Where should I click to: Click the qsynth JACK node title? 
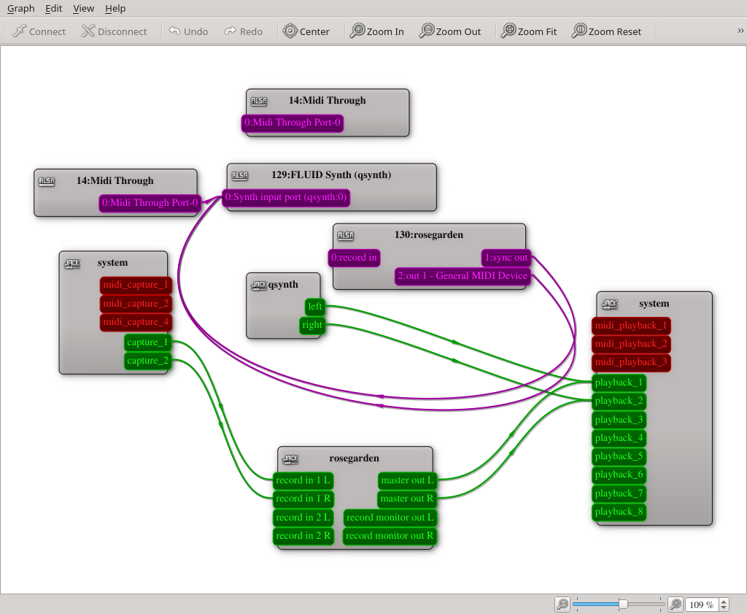click(283, 285)
